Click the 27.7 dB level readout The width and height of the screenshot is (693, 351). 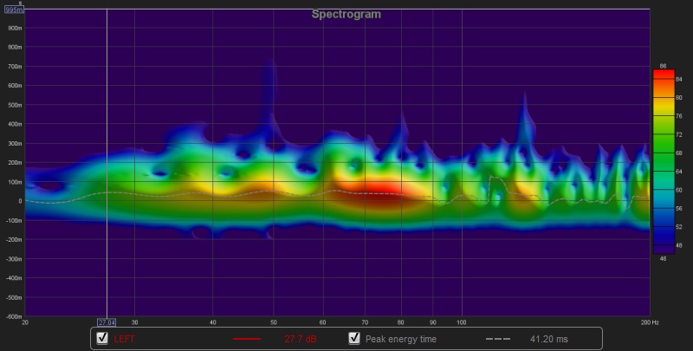[x=299, y=339]
